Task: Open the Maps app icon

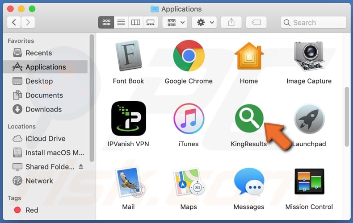Action: [x=189, y=182]
